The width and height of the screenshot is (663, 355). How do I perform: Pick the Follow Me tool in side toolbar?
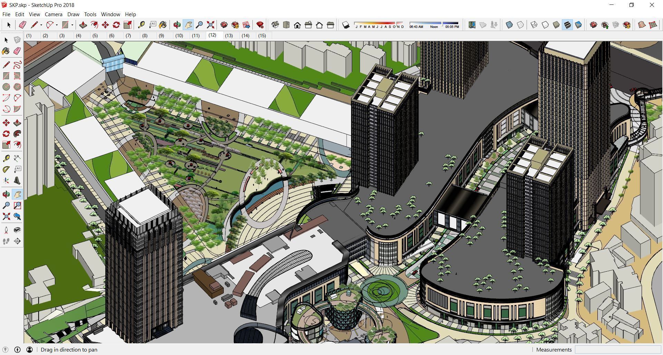click(17, 134)
